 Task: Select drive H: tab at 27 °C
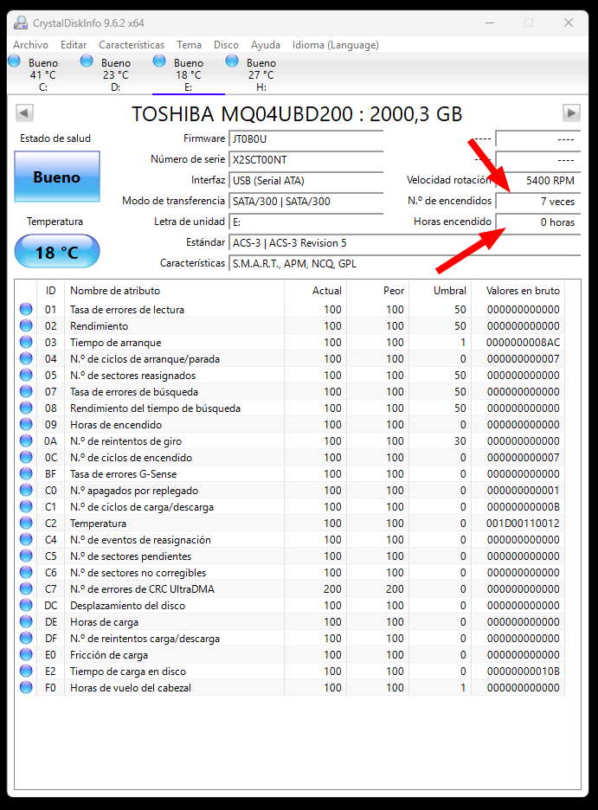pyautogui.click(x=261, y=74)
